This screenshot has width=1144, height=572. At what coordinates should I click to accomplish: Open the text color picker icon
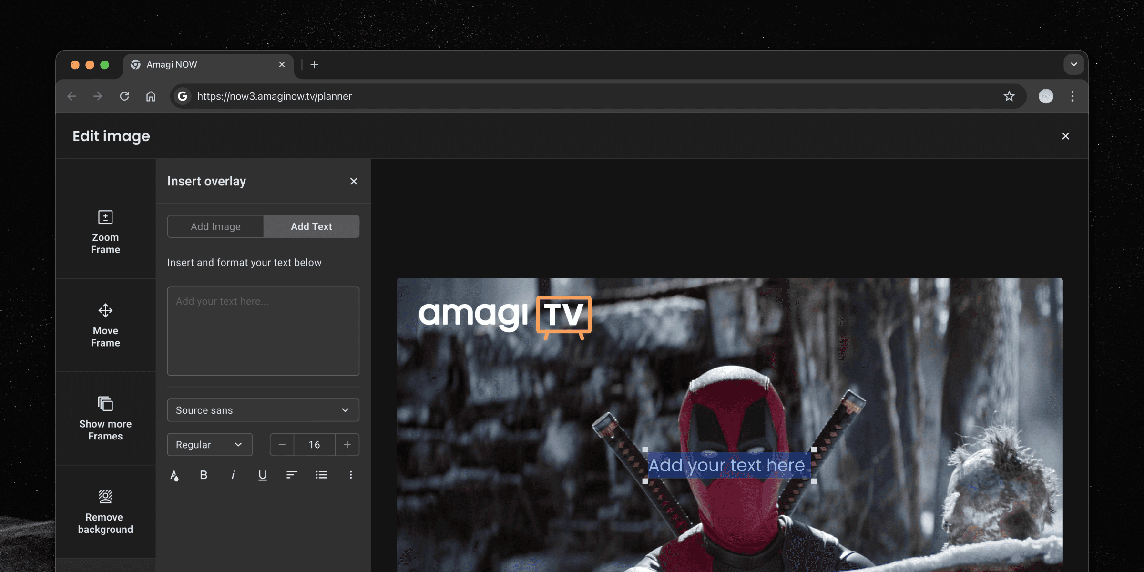174,475
